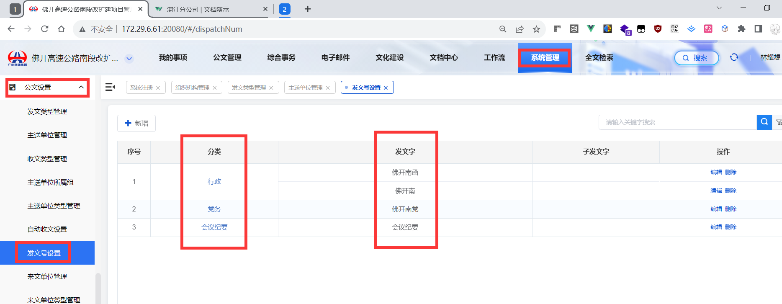Viewport: 782px width, 304px height.
Task: Close the 发文号设置 page tab
Action: pyautogui.click(x=386, y=88)
